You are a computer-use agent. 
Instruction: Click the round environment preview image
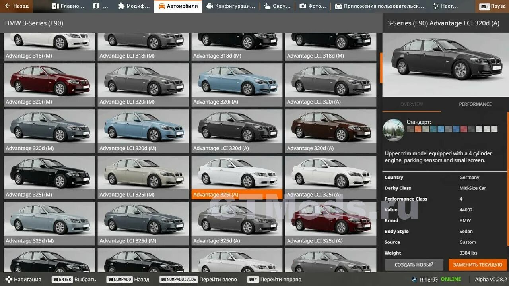pyautogui.click(x=393, y=130)
